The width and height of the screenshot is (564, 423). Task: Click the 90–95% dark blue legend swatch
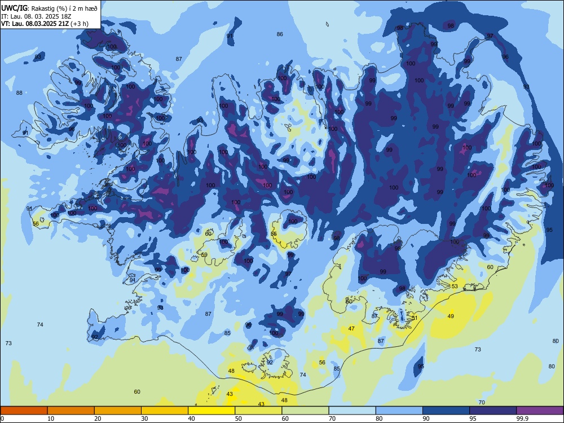pyautogui.click(x=446, y=411)
